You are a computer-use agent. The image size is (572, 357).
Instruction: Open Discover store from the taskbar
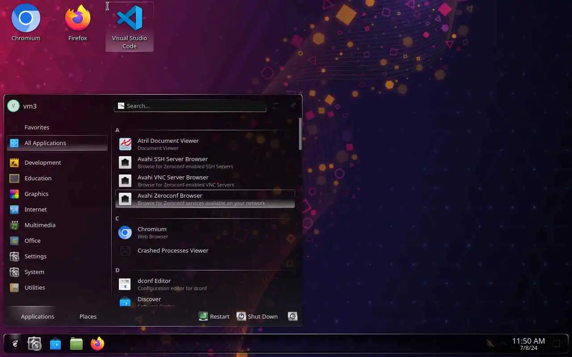tap(55, 343)
